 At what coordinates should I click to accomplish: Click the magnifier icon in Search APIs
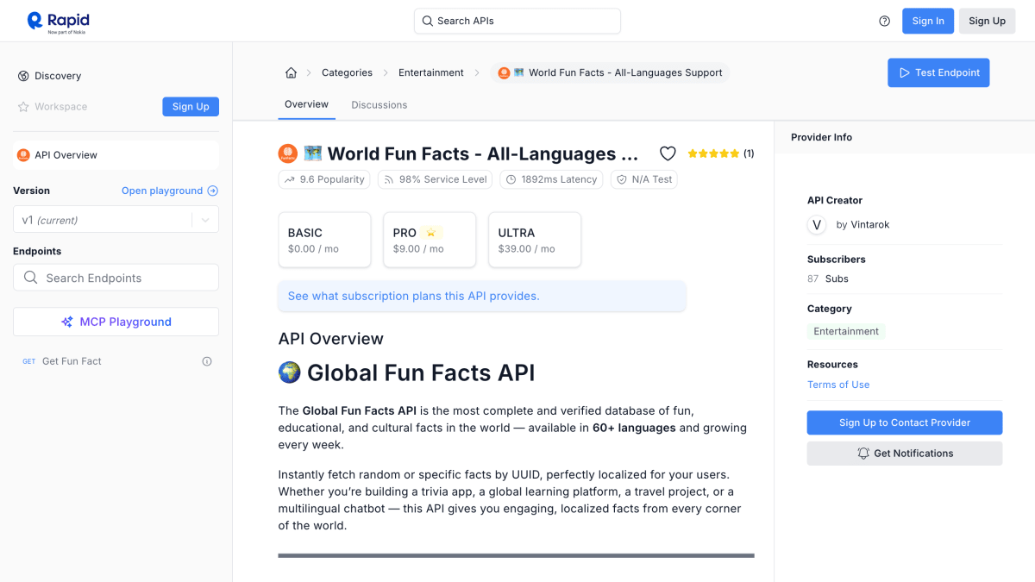tap(427, 21)
